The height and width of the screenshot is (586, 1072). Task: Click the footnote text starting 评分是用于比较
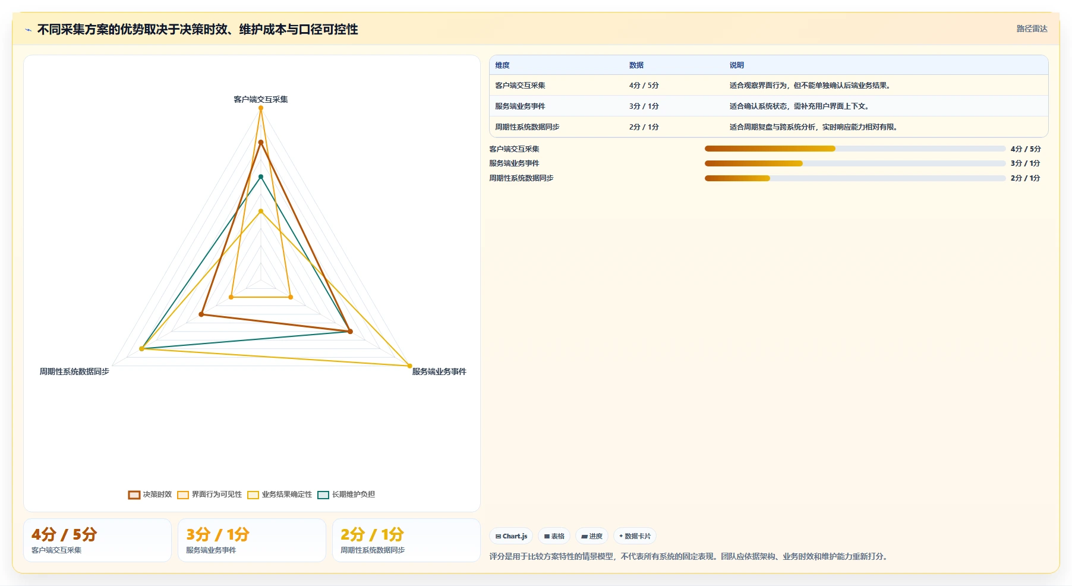pos(689,557)
